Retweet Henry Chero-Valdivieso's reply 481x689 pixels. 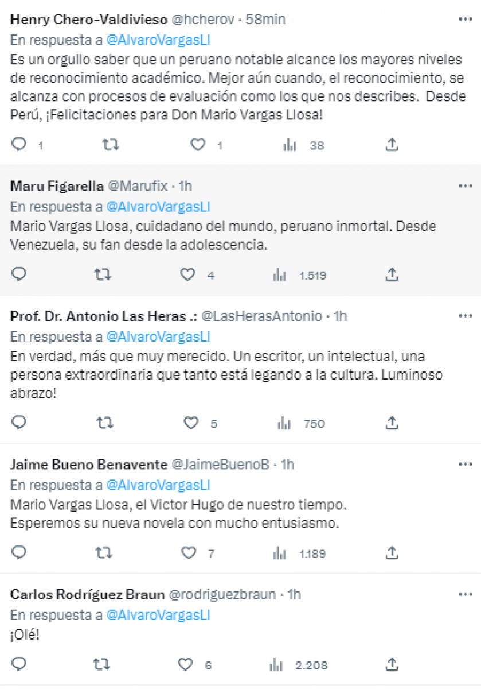tap(110, 145)
